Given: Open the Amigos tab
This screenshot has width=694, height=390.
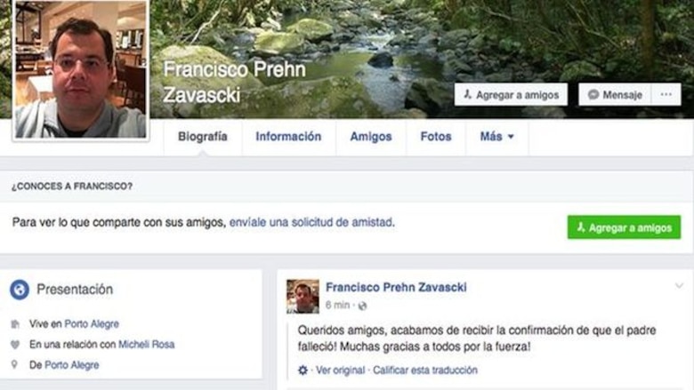Looking at the screenshot, I should (x=371, y=137).
